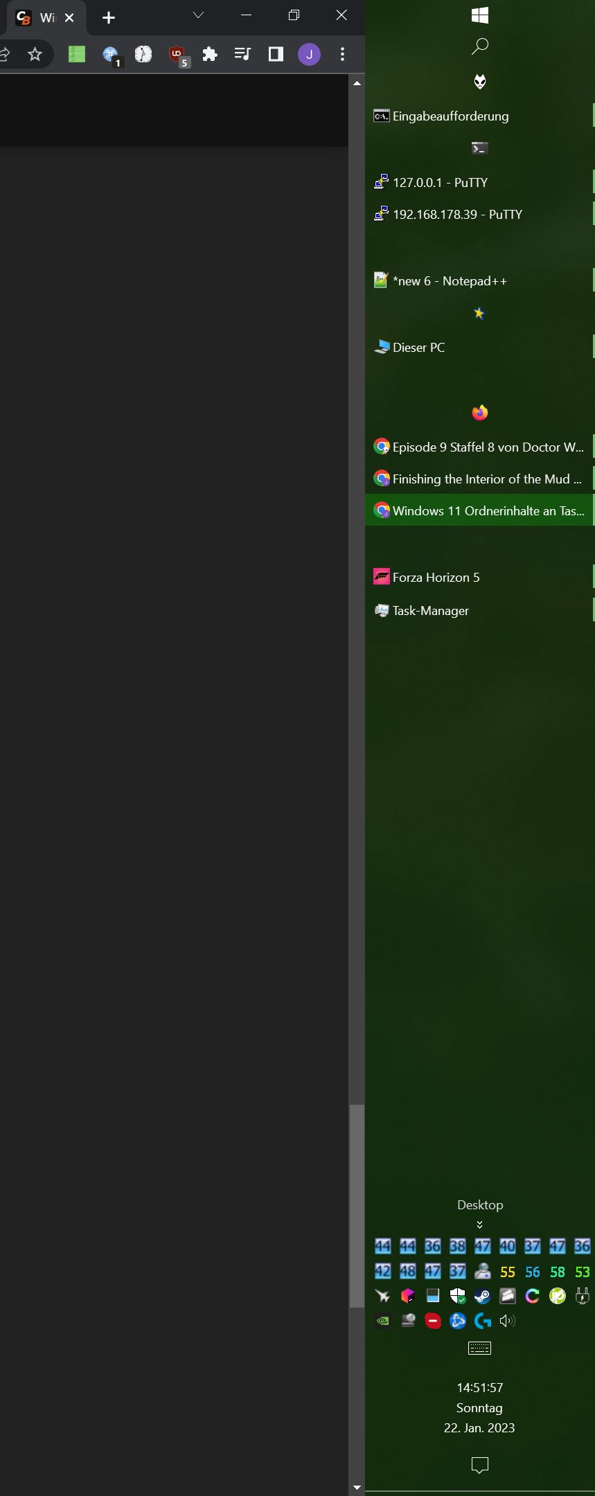Screen dimensions: 595x1496
Task: Open the media control playlist icon
Action: pos(242,54)
